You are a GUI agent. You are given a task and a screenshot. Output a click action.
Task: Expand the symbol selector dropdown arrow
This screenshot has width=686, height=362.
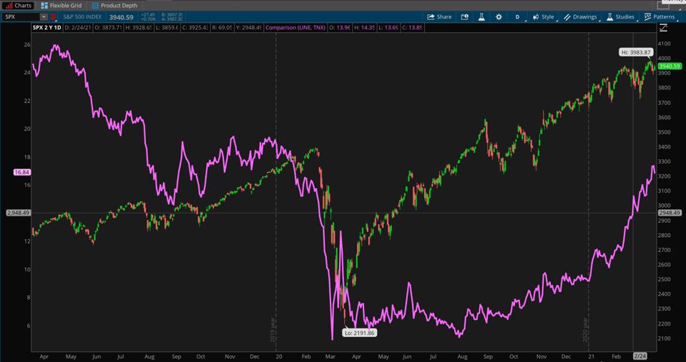click(x=44, y=16)
